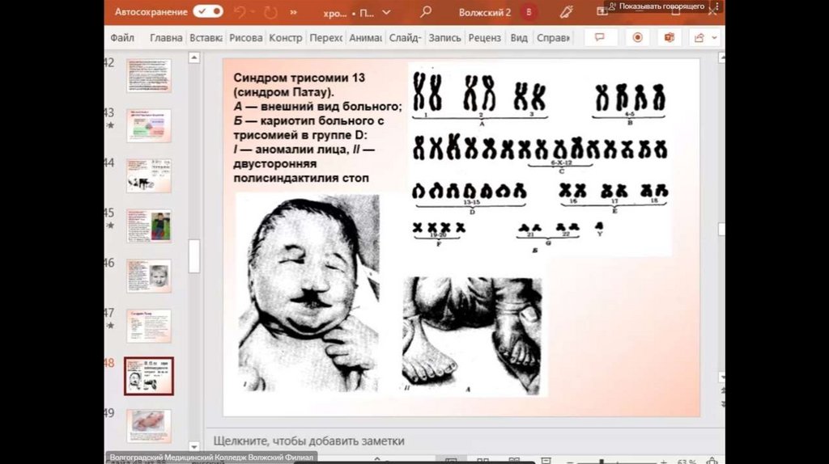Click the slide panel scroll-up arrow

(x=193, y=58)
